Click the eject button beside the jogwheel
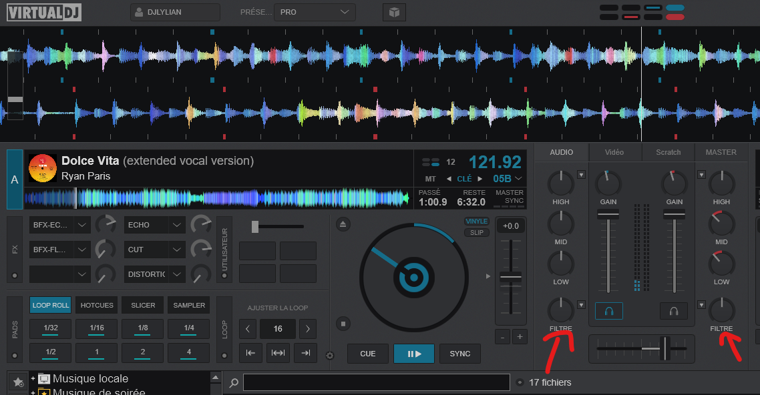The width and height of the screenshot is (760, 395). 343,224
